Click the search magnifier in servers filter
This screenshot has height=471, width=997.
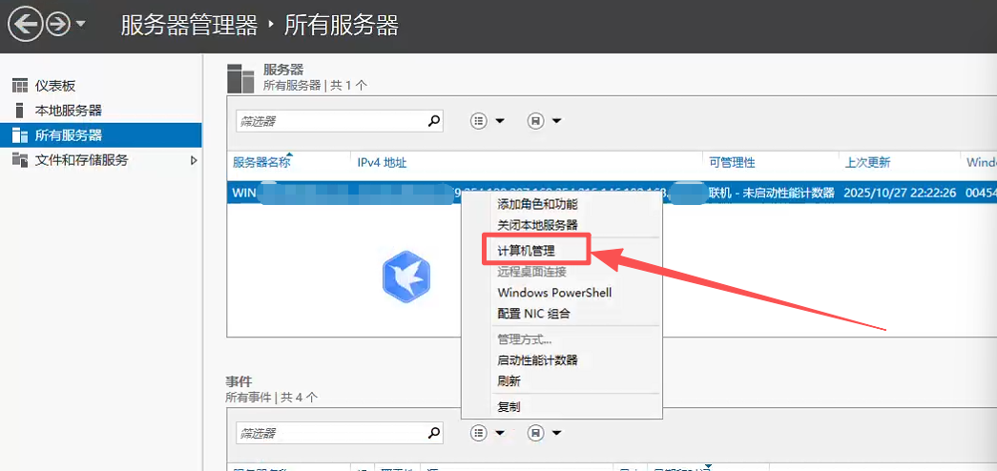(x=434, y=121)
